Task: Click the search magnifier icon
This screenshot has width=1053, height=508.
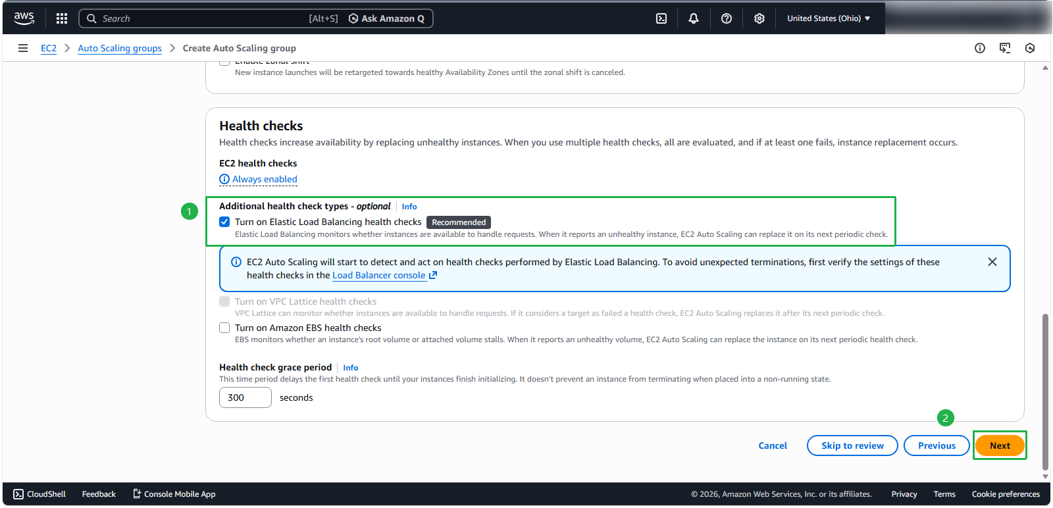Action: pos(91,18)
